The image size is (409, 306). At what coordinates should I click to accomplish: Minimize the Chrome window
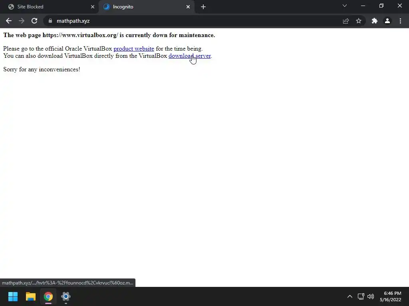tap(363, 6)
